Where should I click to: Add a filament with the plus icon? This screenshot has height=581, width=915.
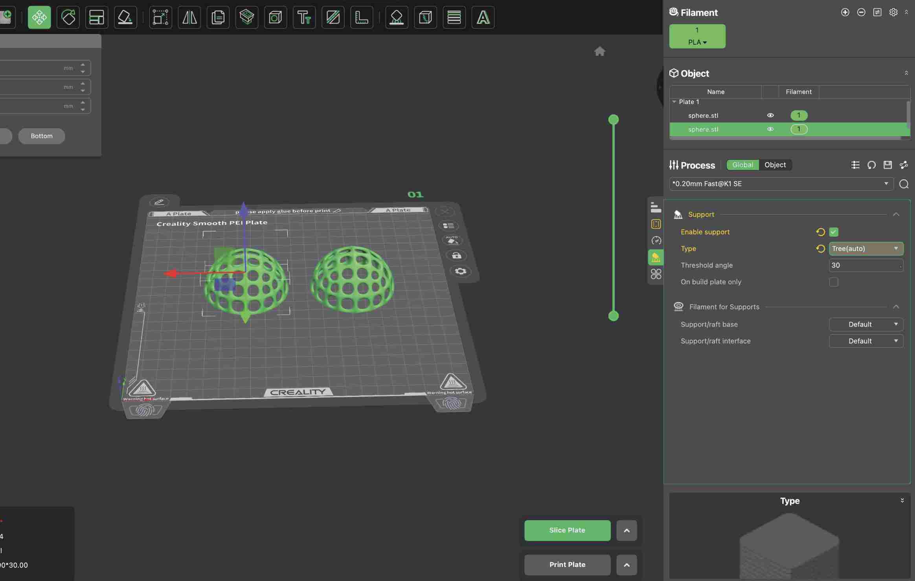845,12
